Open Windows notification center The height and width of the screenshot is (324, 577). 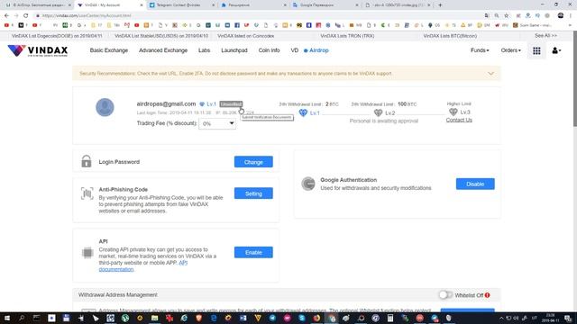[x=569, y=318]
